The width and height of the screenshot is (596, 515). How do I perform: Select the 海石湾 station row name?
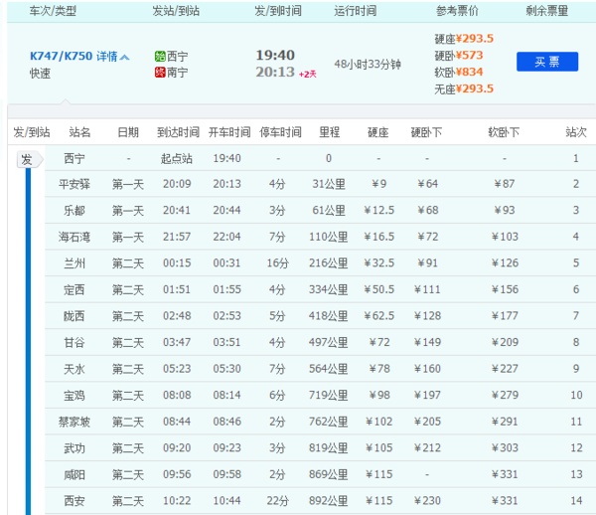click(x=74, y=237)
